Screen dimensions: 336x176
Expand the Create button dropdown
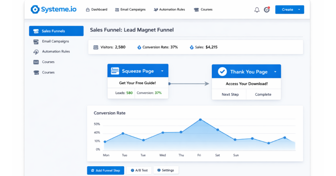tap(299, 10)
